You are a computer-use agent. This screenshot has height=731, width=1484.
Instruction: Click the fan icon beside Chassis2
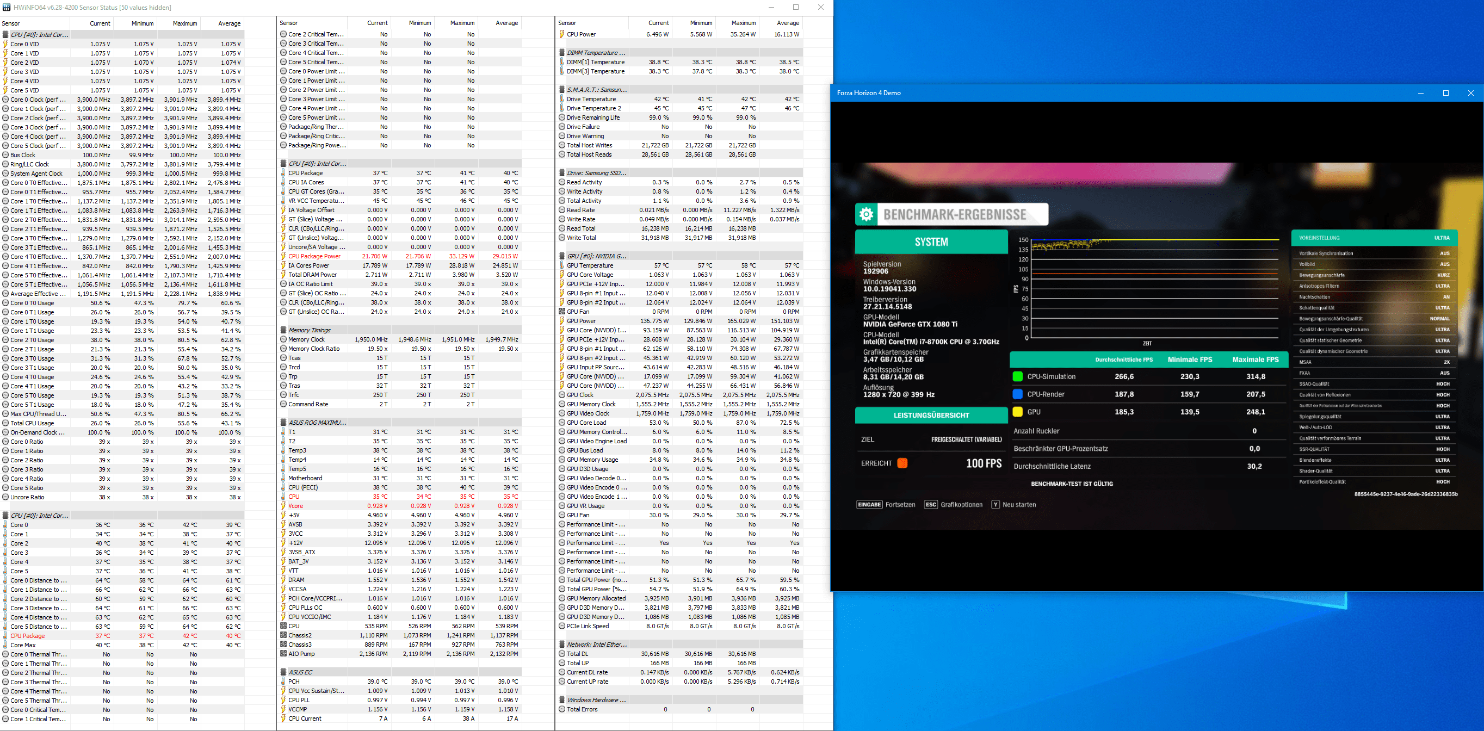click(x=283, y=635)
